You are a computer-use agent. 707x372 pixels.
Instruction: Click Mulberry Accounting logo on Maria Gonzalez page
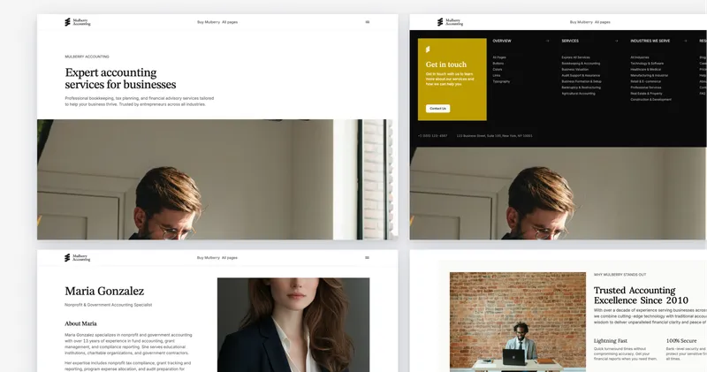pos(78,258)
